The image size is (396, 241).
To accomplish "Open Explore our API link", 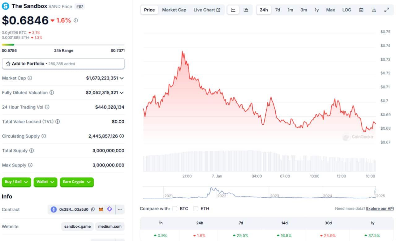I will tap(380, 209).
